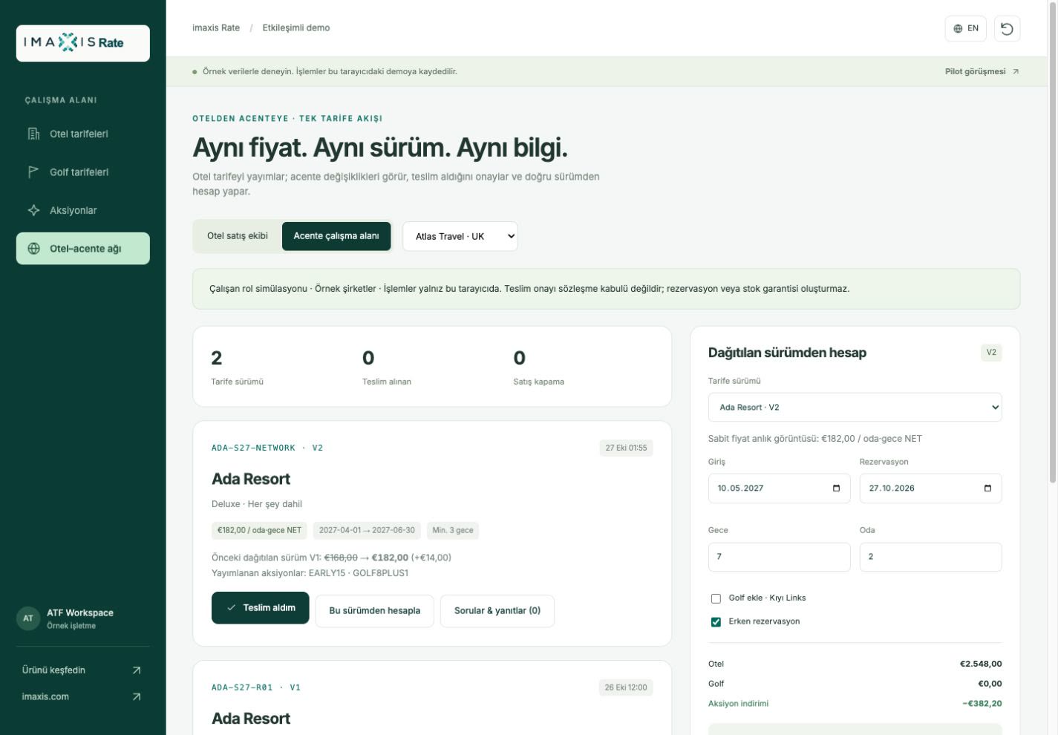Click the 27 Eki 01:55 timestamp

(626, 448)
